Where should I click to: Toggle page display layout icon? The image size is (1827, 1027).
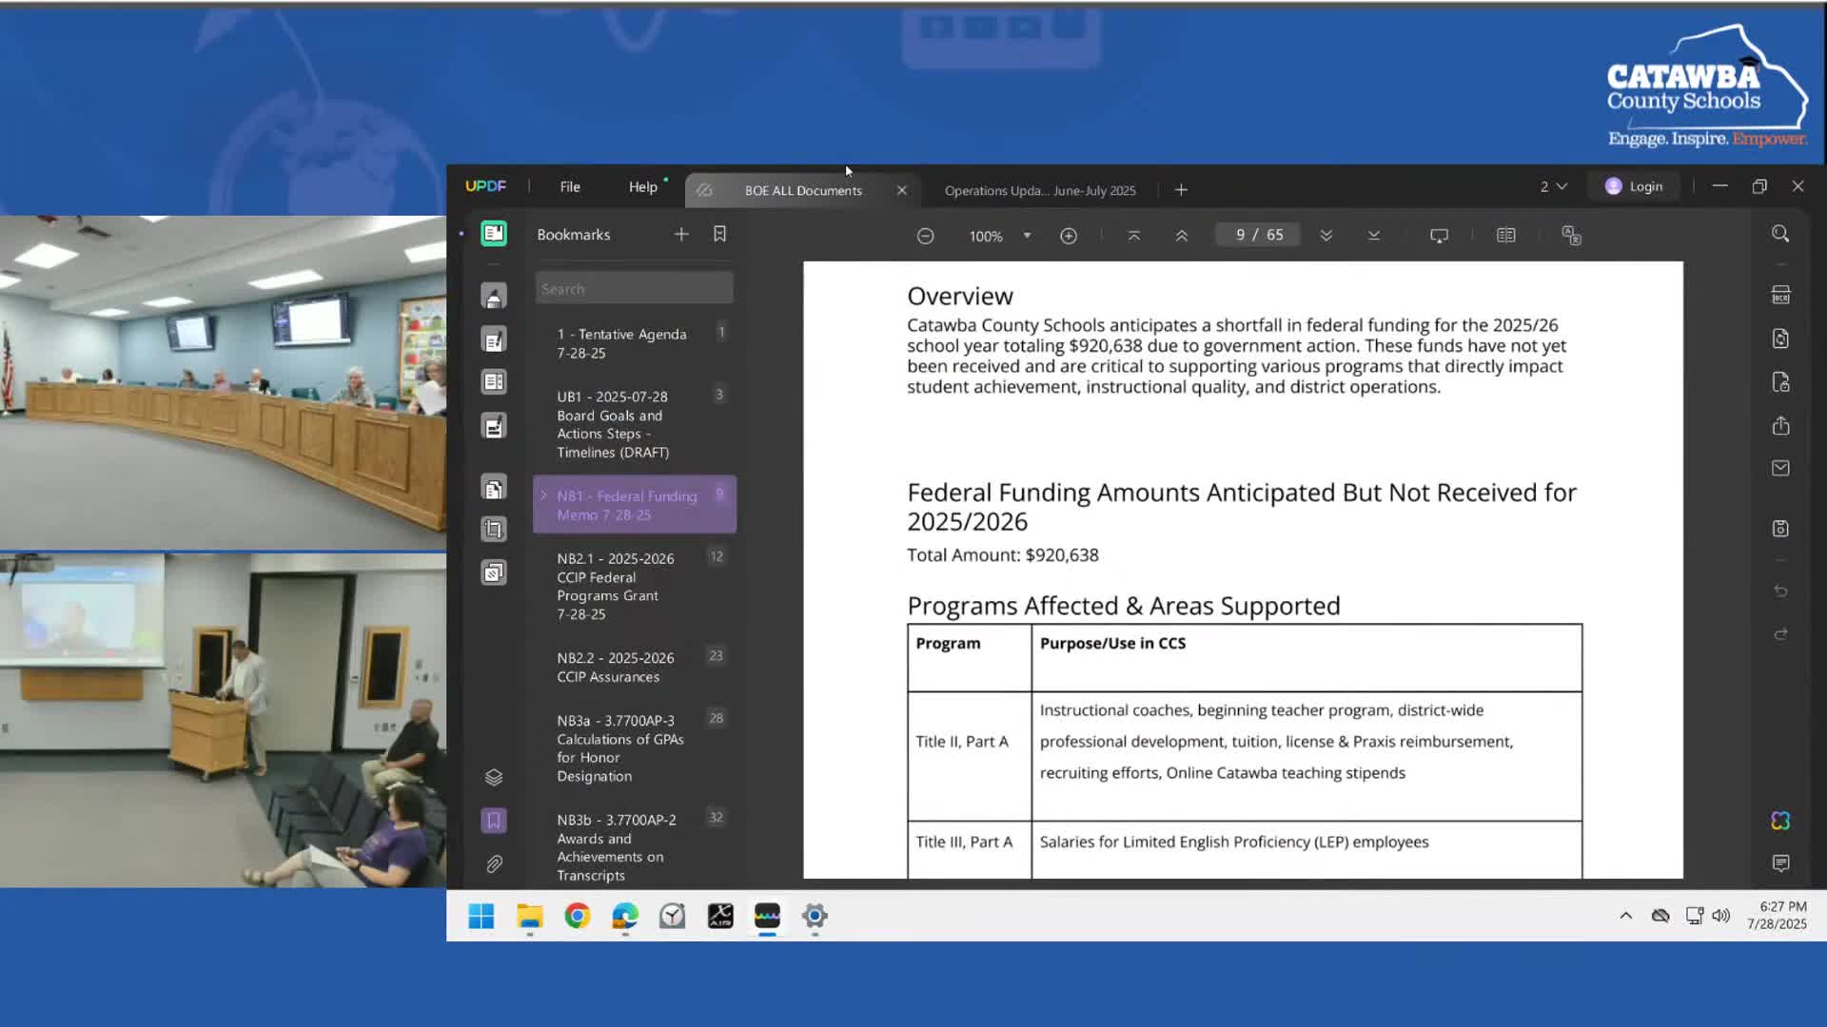(x=1505, y=236)
